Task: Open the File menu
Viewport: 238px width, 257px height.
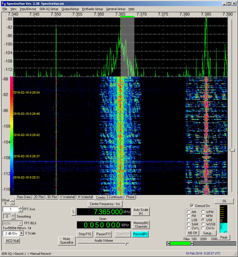Action: coord(5,9)
